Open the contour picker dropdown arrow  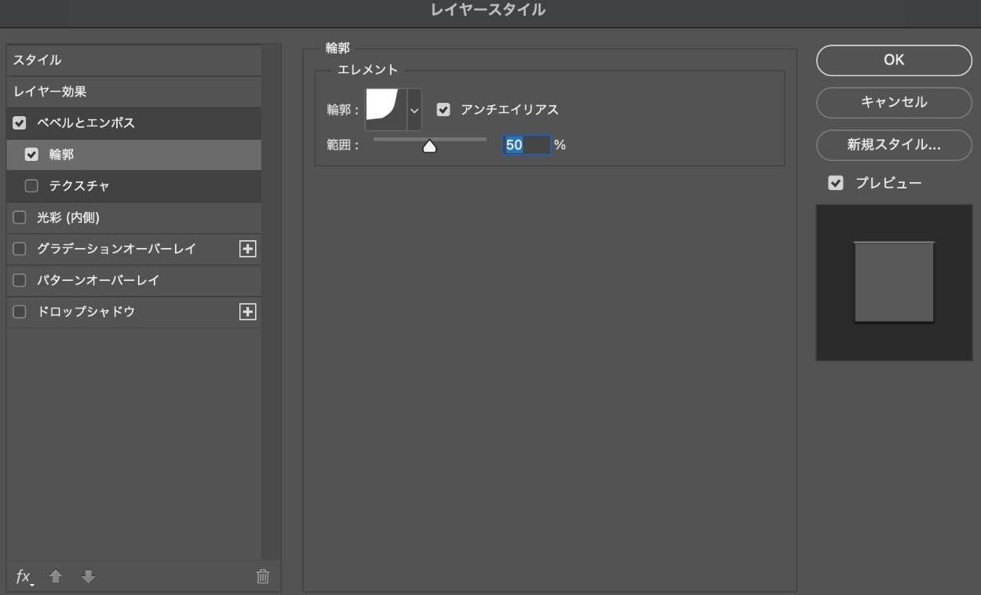(x=414, y=110)
